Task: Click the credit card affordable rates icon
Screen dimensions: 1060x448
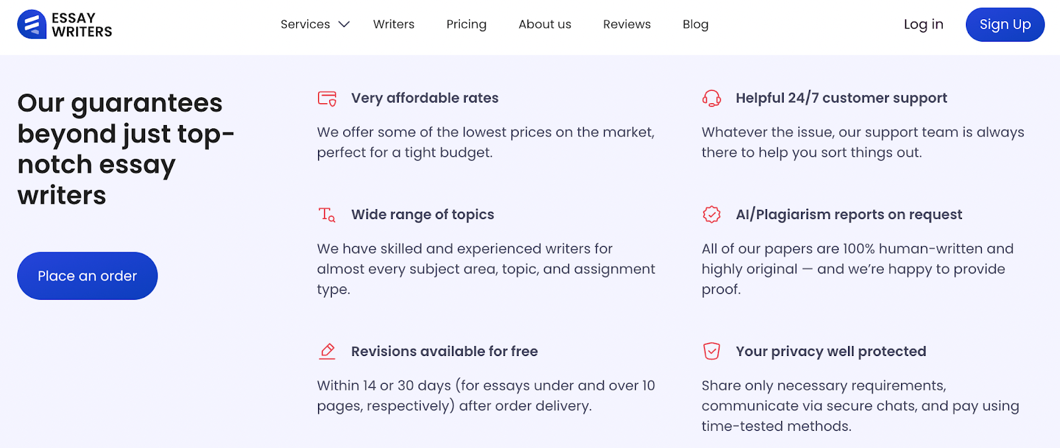Action: click(x=327, y=99)
